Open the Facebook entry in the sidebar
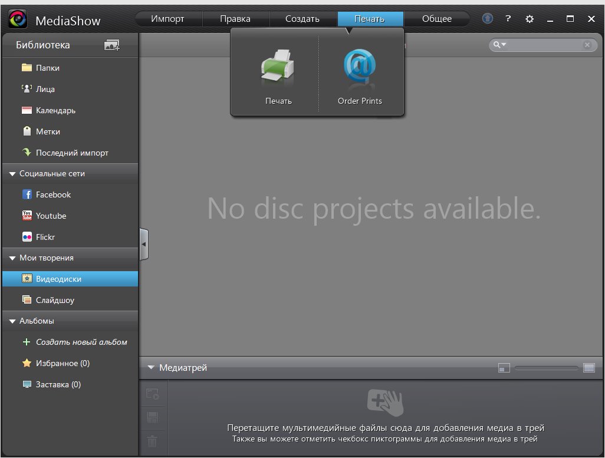This screenshot has width=605, height=458. pyautogui.click(x=53, y=195)
